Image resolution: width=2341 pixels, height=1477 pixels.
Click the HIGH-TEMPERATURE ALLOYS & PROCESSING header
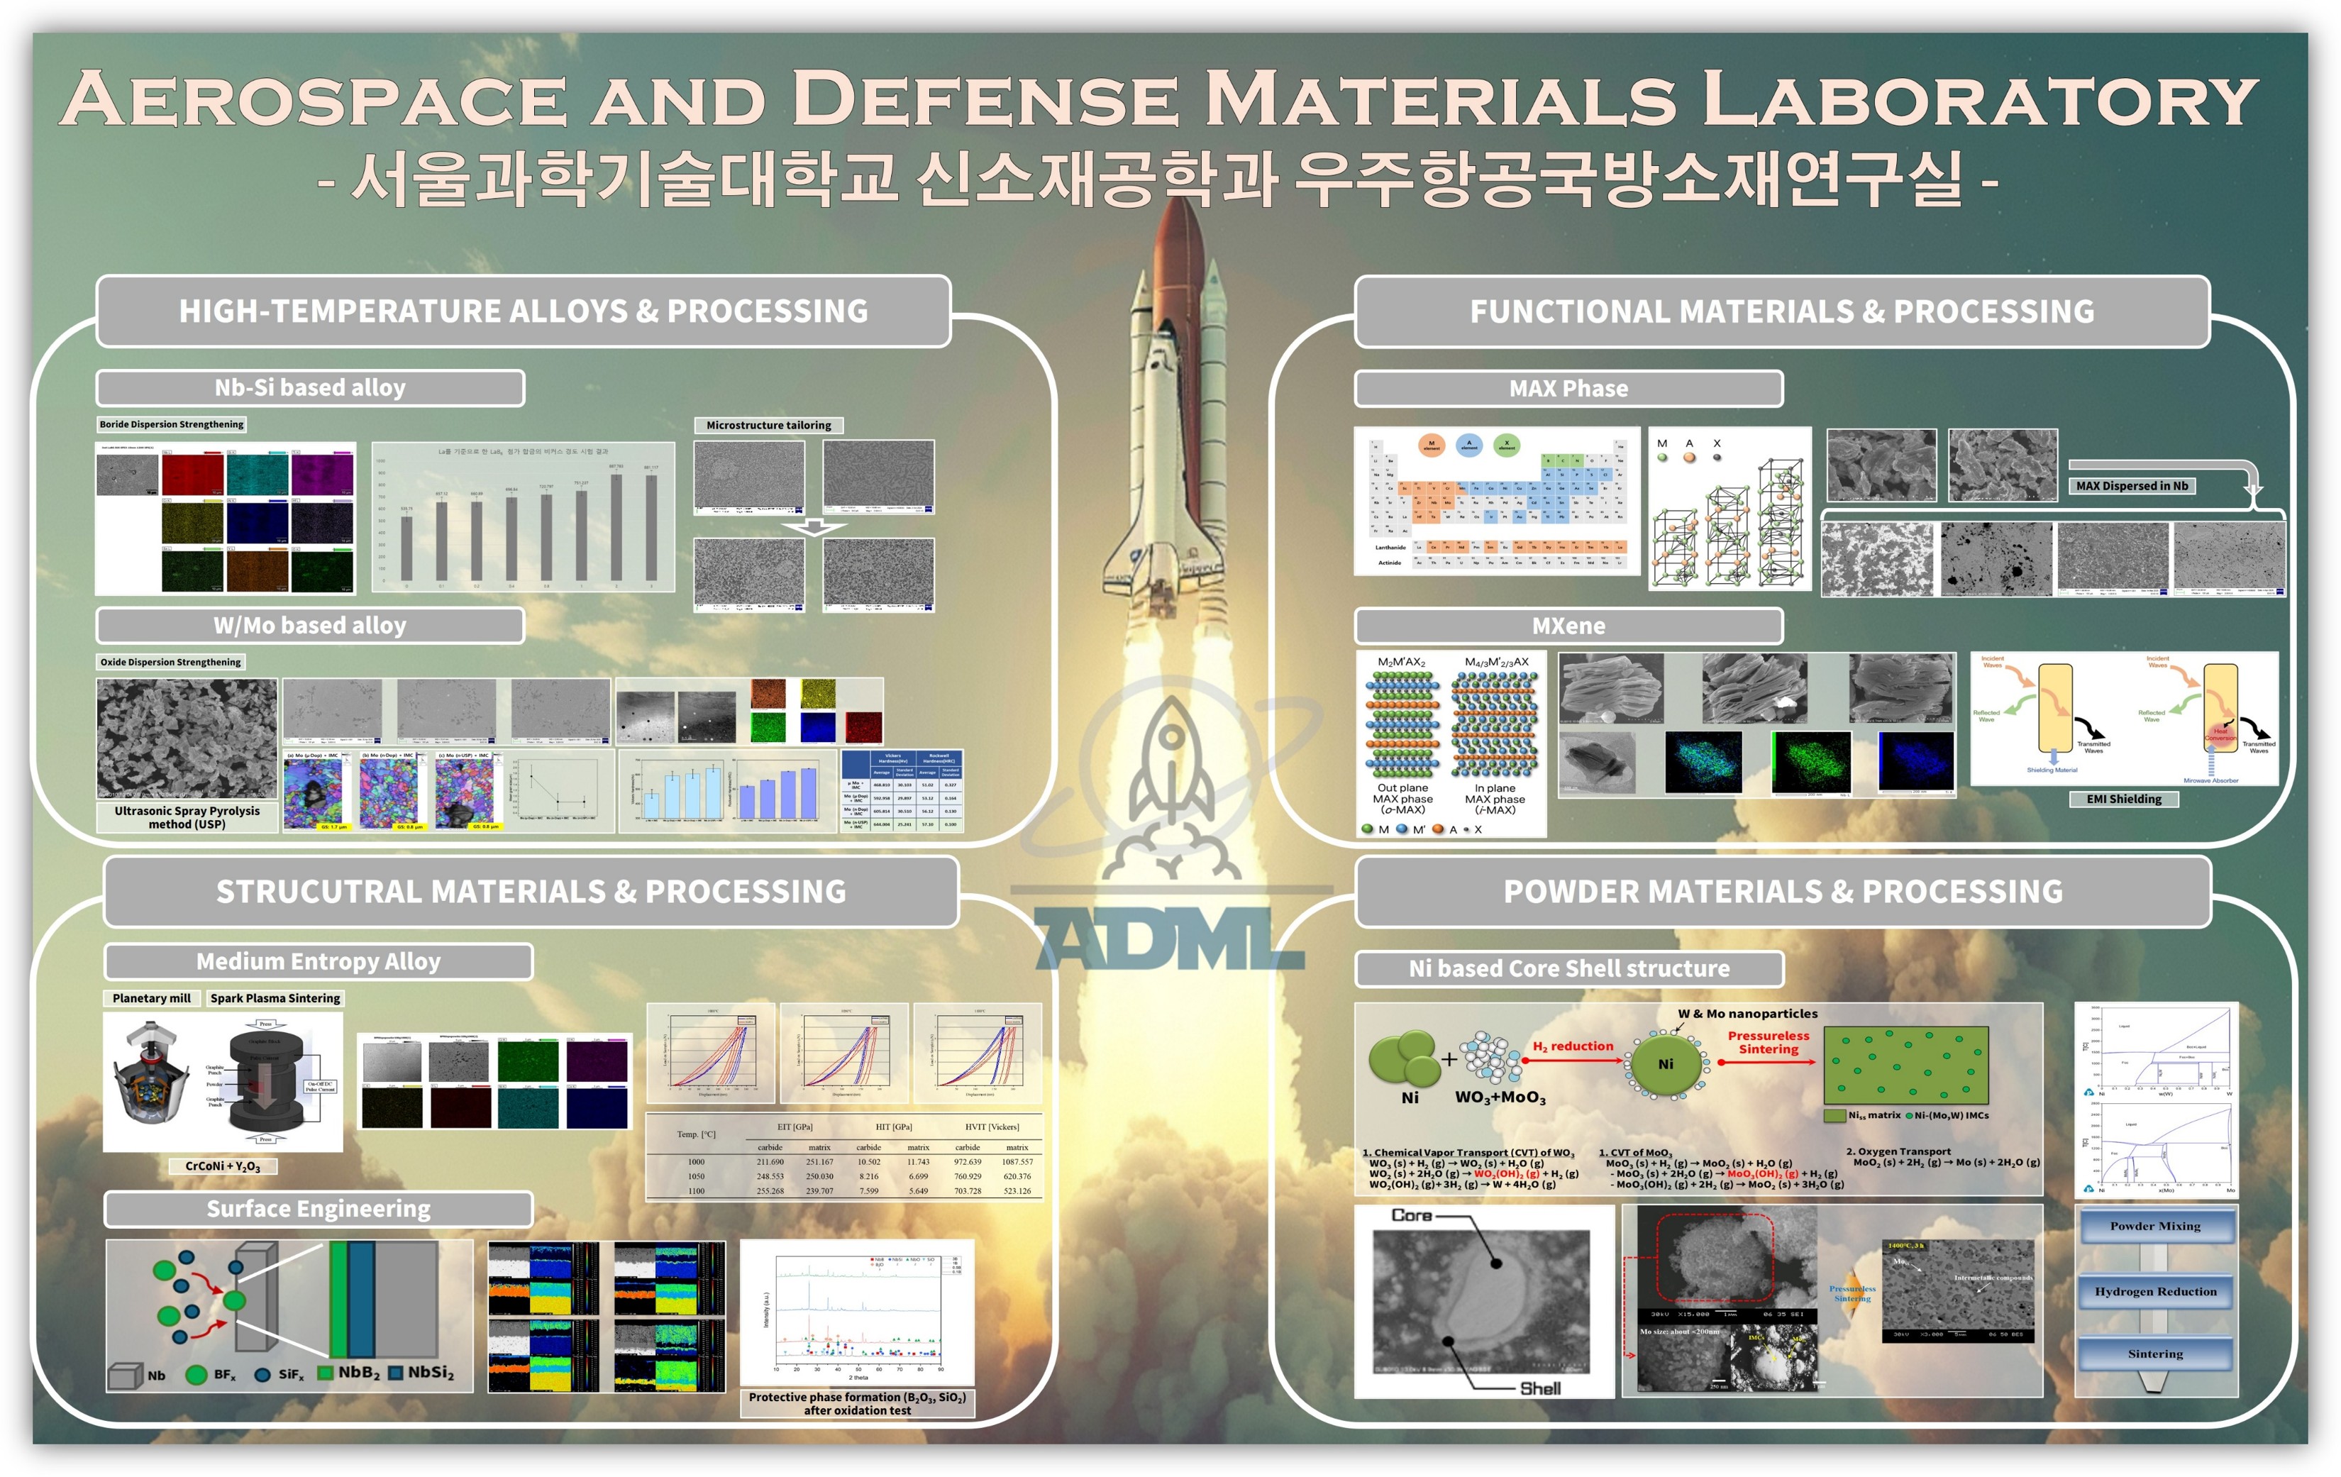523,311
